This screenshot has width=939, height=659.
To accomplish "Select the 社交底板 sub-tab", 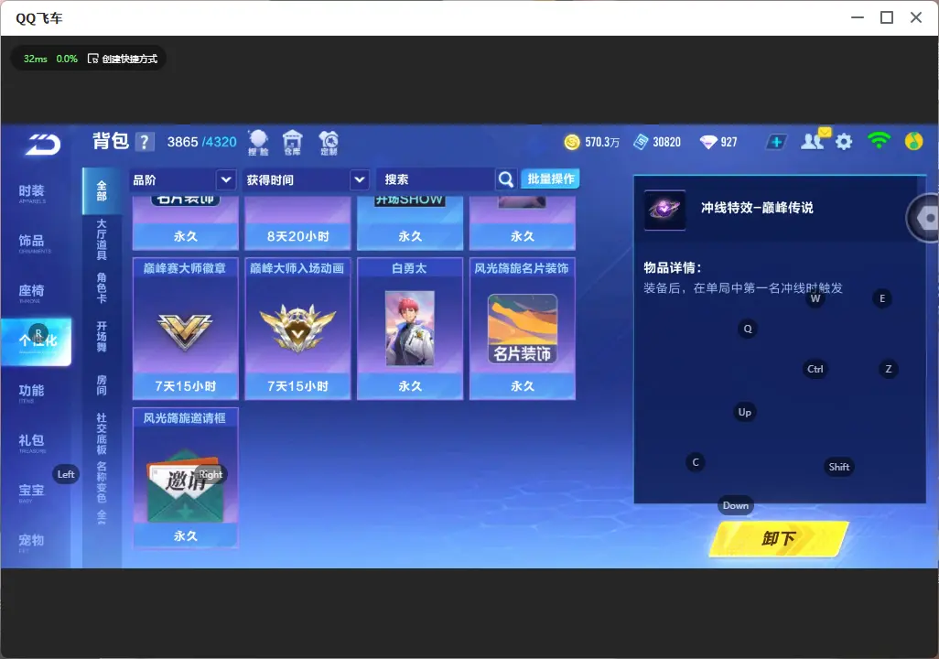I will pos(102,434).
